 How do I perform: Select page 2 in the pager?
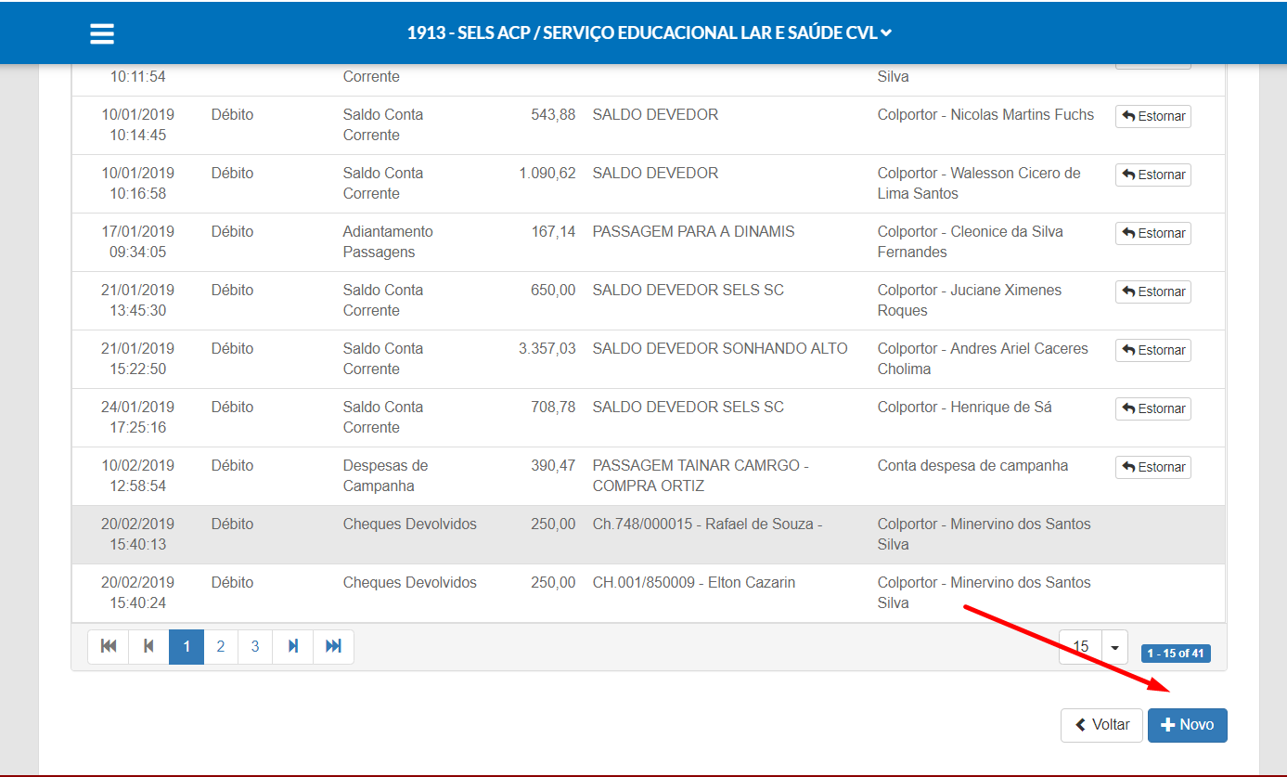(x=221, y=647)
